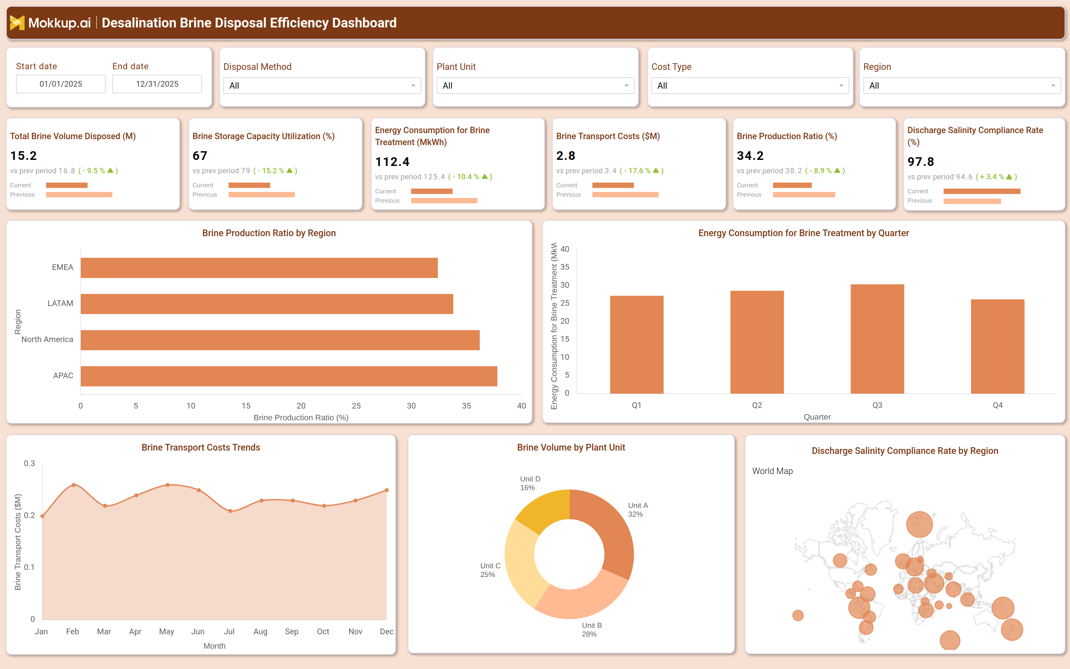Open the Cost Type dropdown

coord(750,85)
